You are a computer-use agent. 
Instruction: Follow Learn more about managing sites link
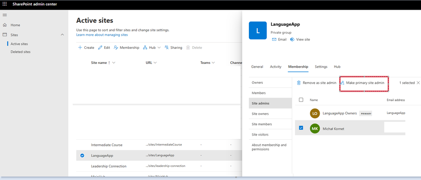[102, 35]
